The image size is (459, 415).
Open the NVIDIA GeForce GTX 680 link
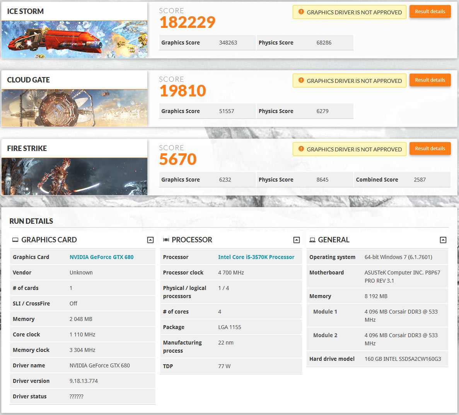(x=101, y=257)
